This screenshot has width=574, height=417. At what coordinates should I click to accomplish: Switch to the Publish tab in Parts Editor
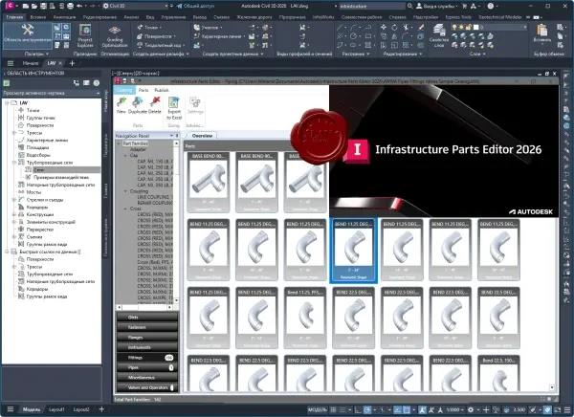click(x=162, y=90)
